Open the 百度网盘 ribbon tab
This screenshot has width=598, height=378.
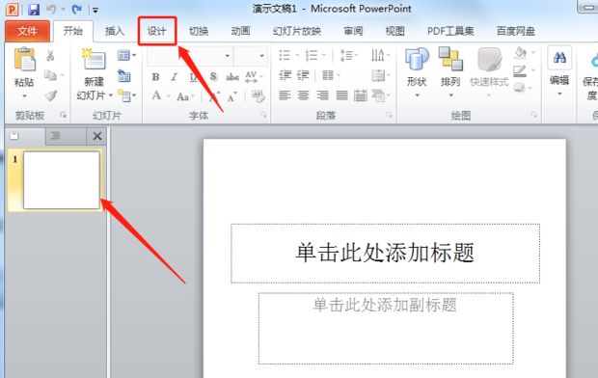516,31
